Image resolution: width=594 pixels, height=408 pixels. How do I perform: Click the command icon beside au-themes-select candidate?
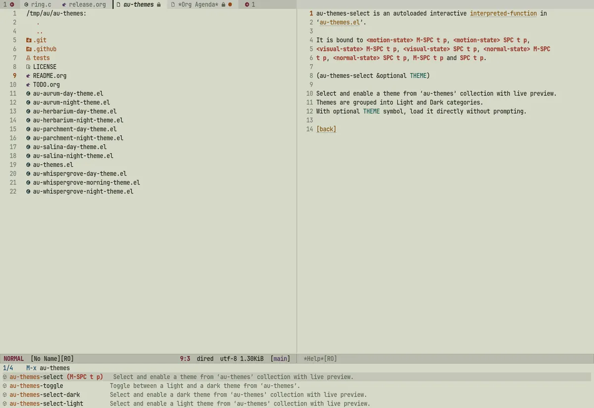click(x=5, y=377)
